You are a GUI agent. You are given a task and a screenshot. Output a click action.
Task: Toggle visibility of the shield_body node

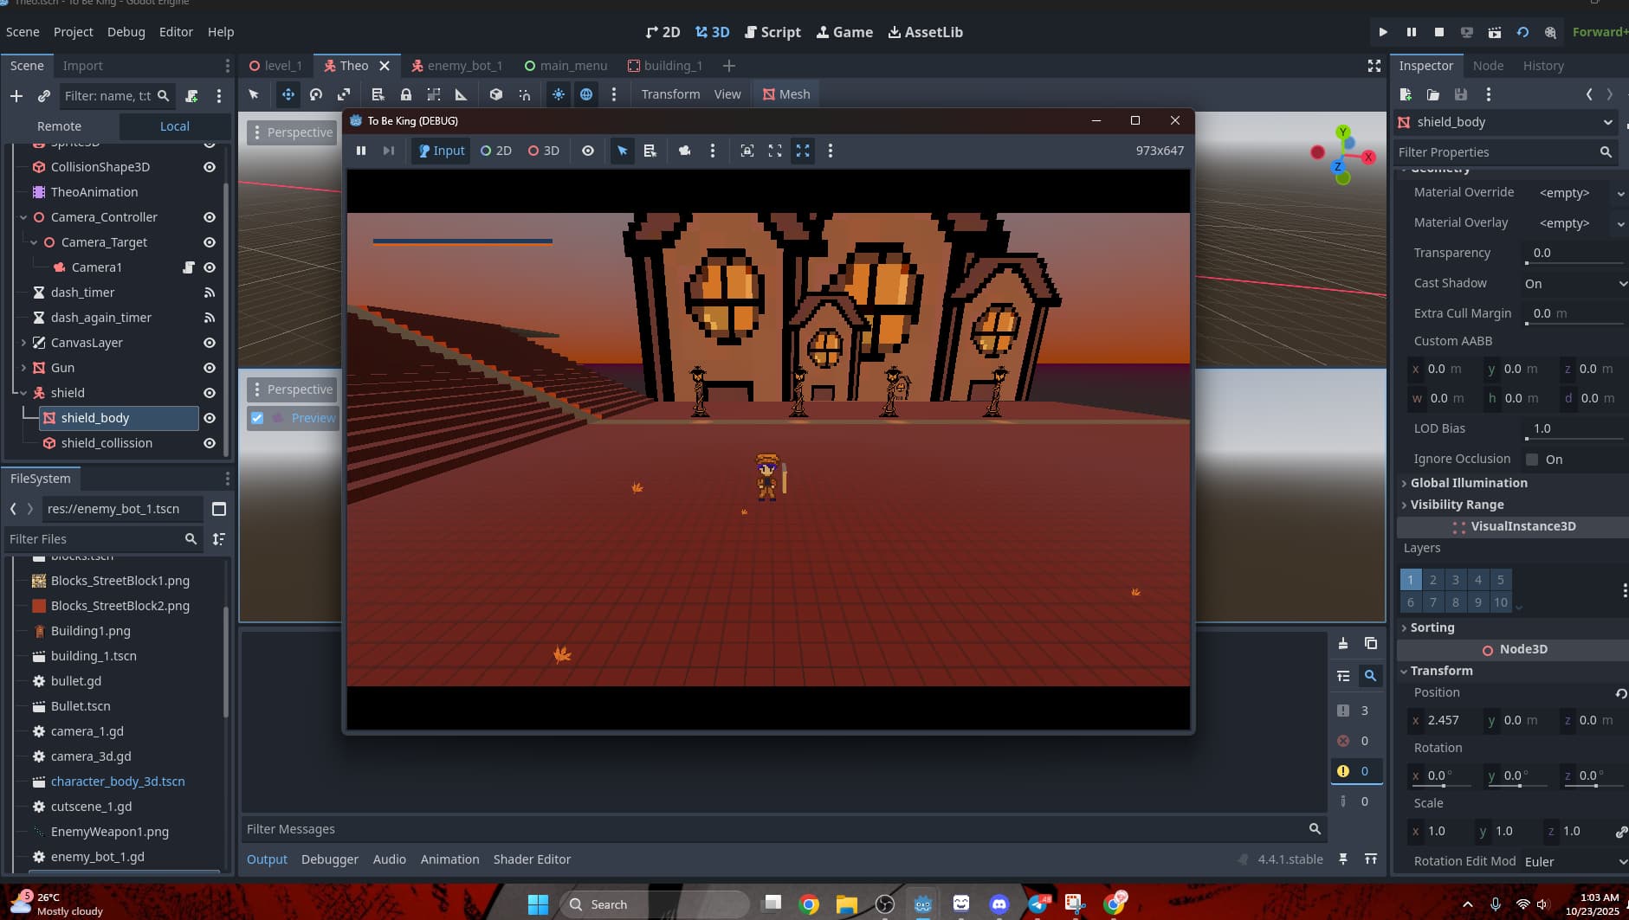(x=210, y=418)
